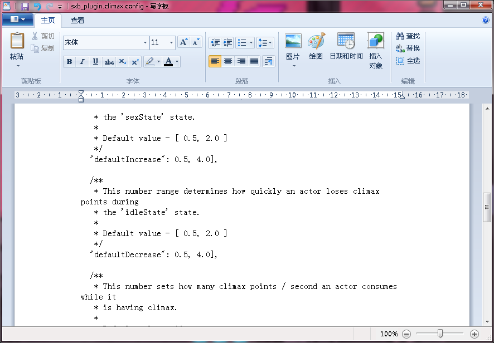Align text right
The height and width of the screenshot is (343, 494).
coord(241,61)
